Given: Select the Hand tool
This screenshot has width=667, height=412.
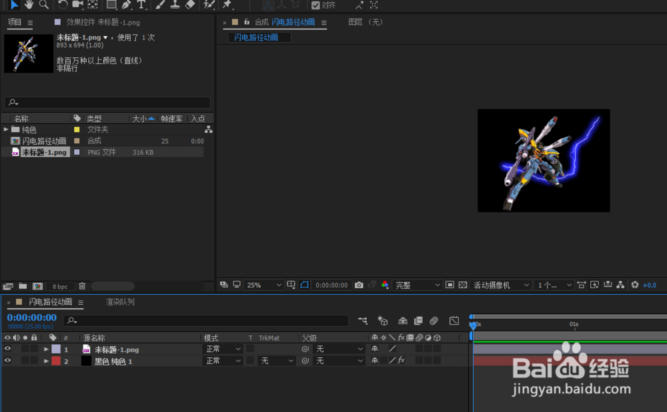Looking at the screenshot, I should coord(29,5).
